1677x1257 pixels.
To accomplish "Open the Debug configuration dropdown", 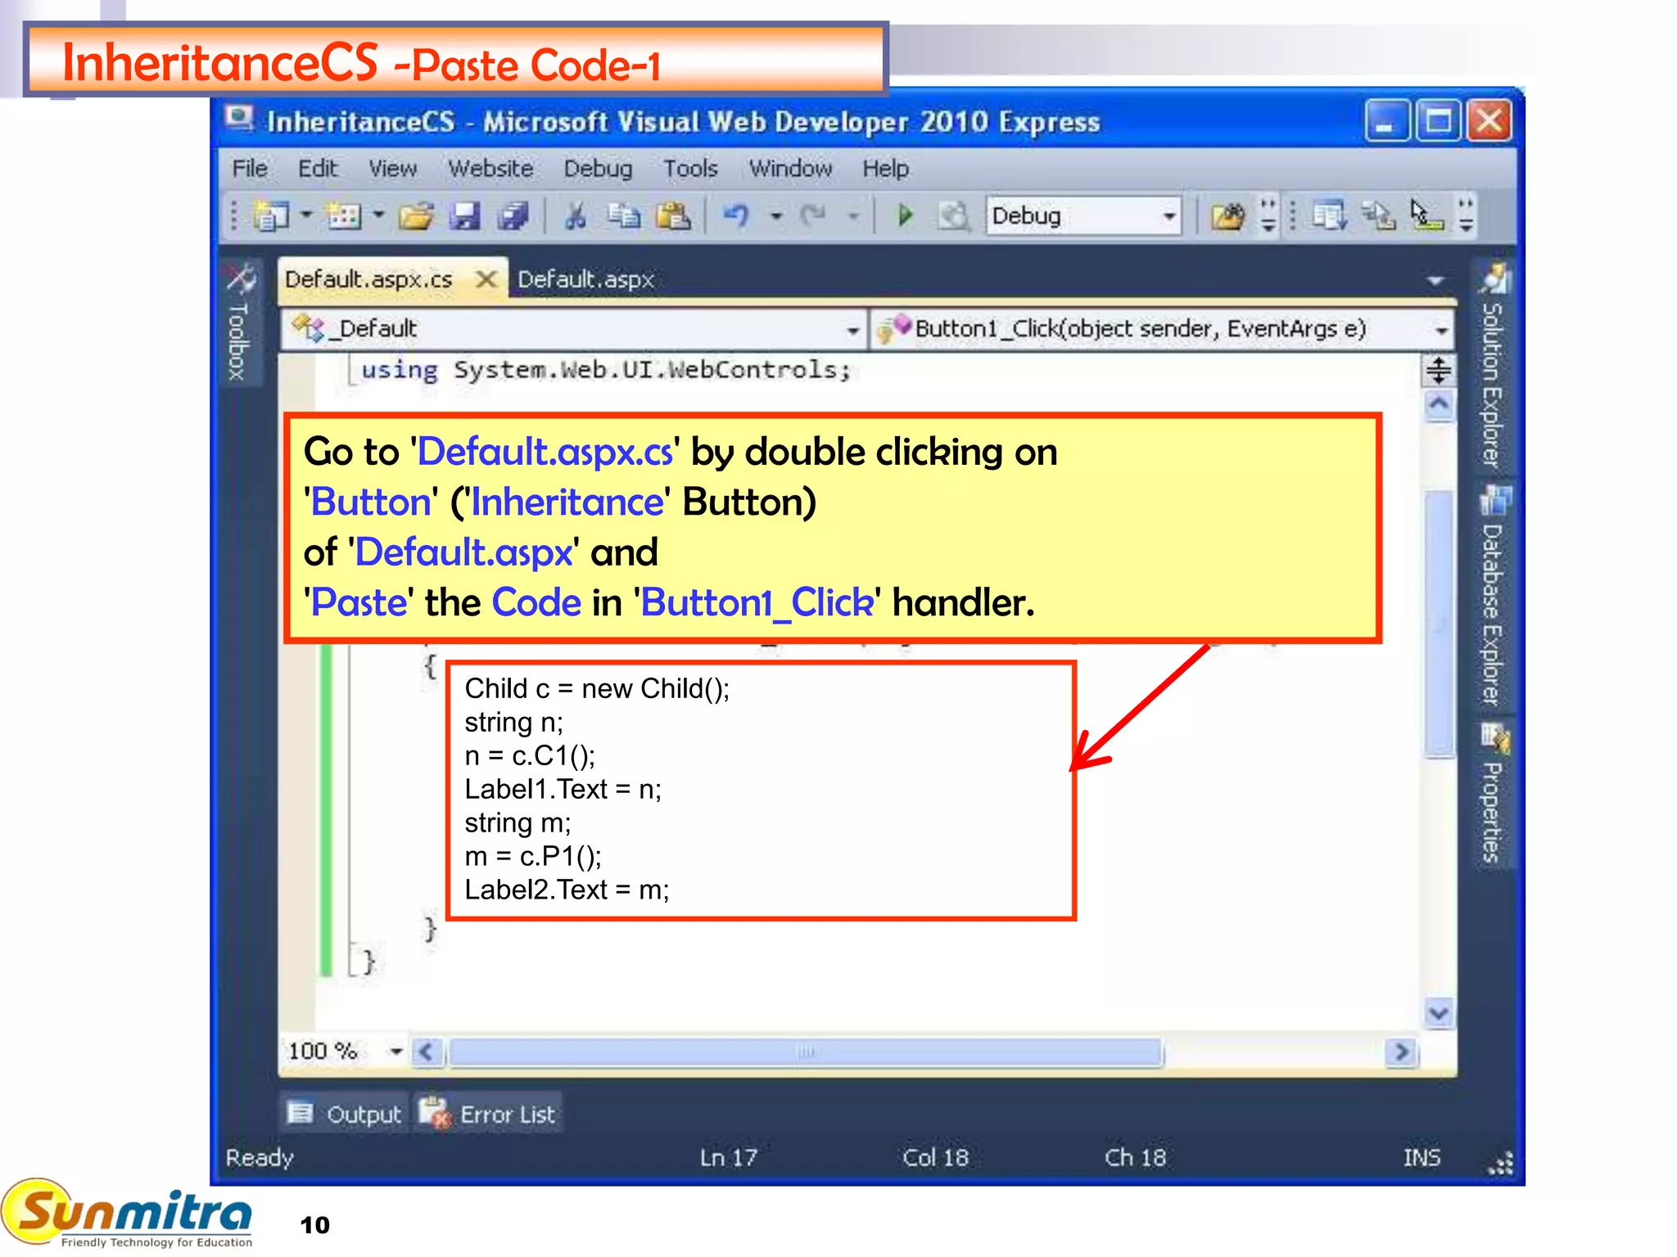I will (x=1169, y=216).
